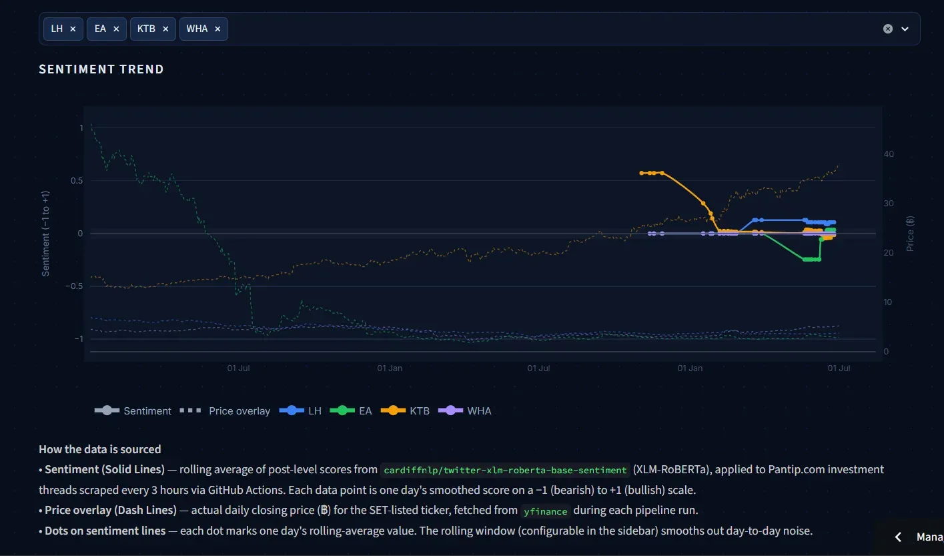This screenshot has width=944, height=556.
Task: Click the yfinance code label
Action: coord(546,511)
